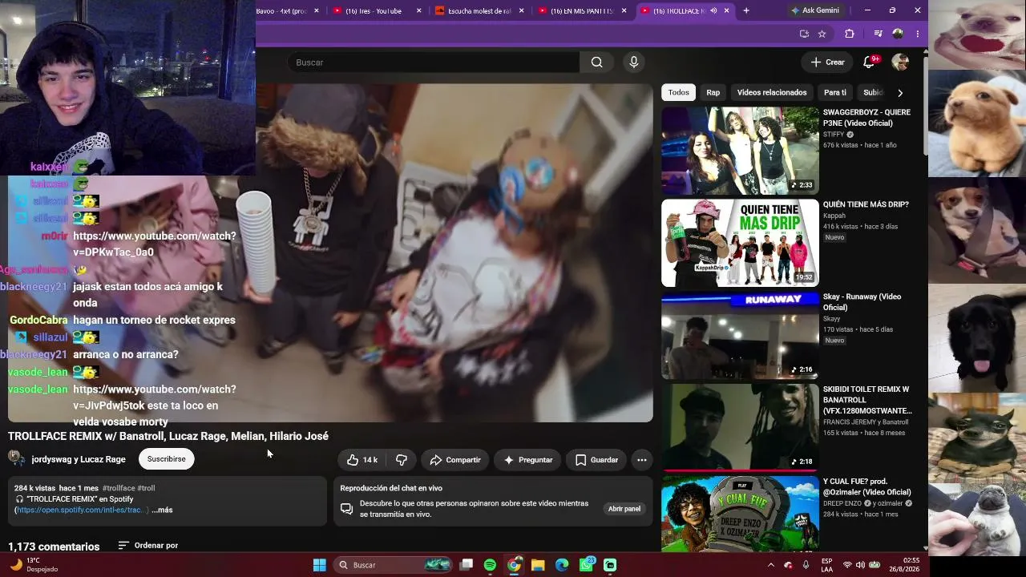Switch to the EN MIS PANTTIS tab
The height and width of the screenshot is (577, 1026).
coord(581,11)
